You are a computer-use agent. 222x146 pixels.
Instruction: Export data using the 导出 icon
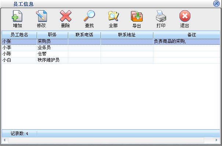coord(137,16)
